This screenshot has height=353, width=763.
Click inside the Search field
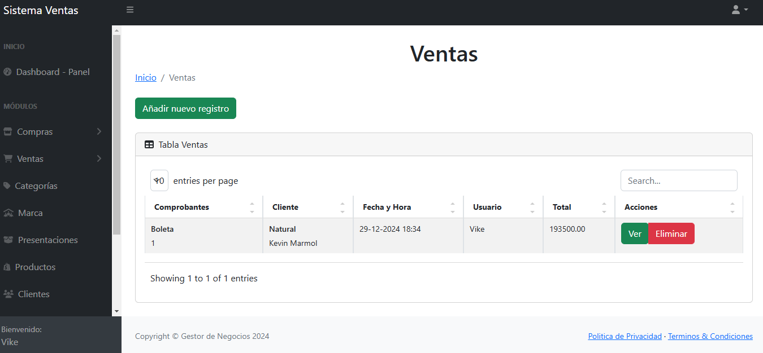[x=679, y=180]
